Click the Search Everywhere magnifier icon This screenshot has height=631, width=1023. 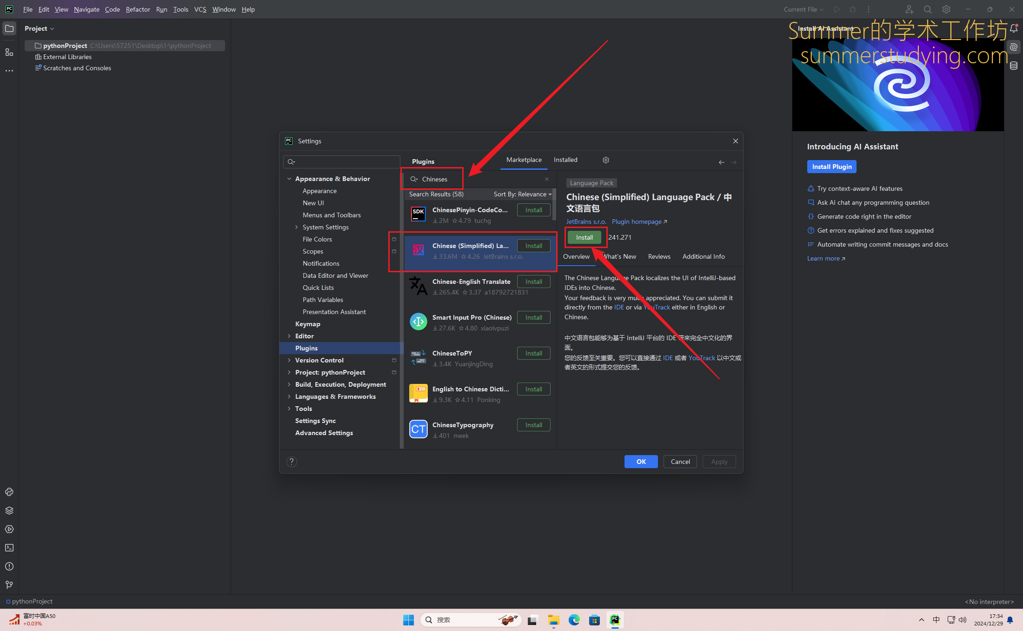point(928,9)
